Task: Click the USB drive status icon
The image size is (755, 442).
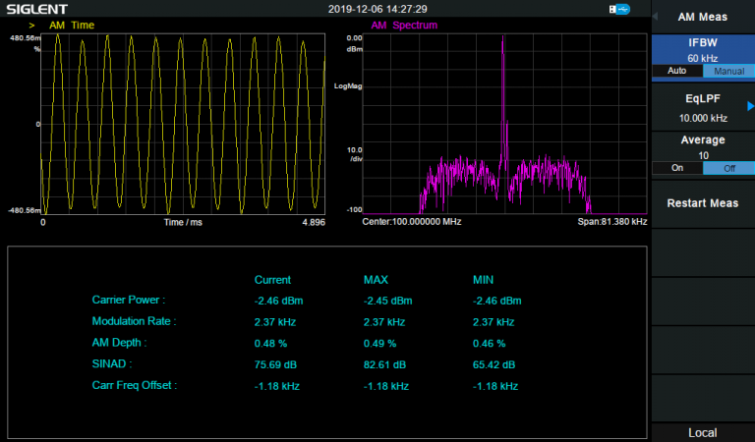Action: click(619, 9)
